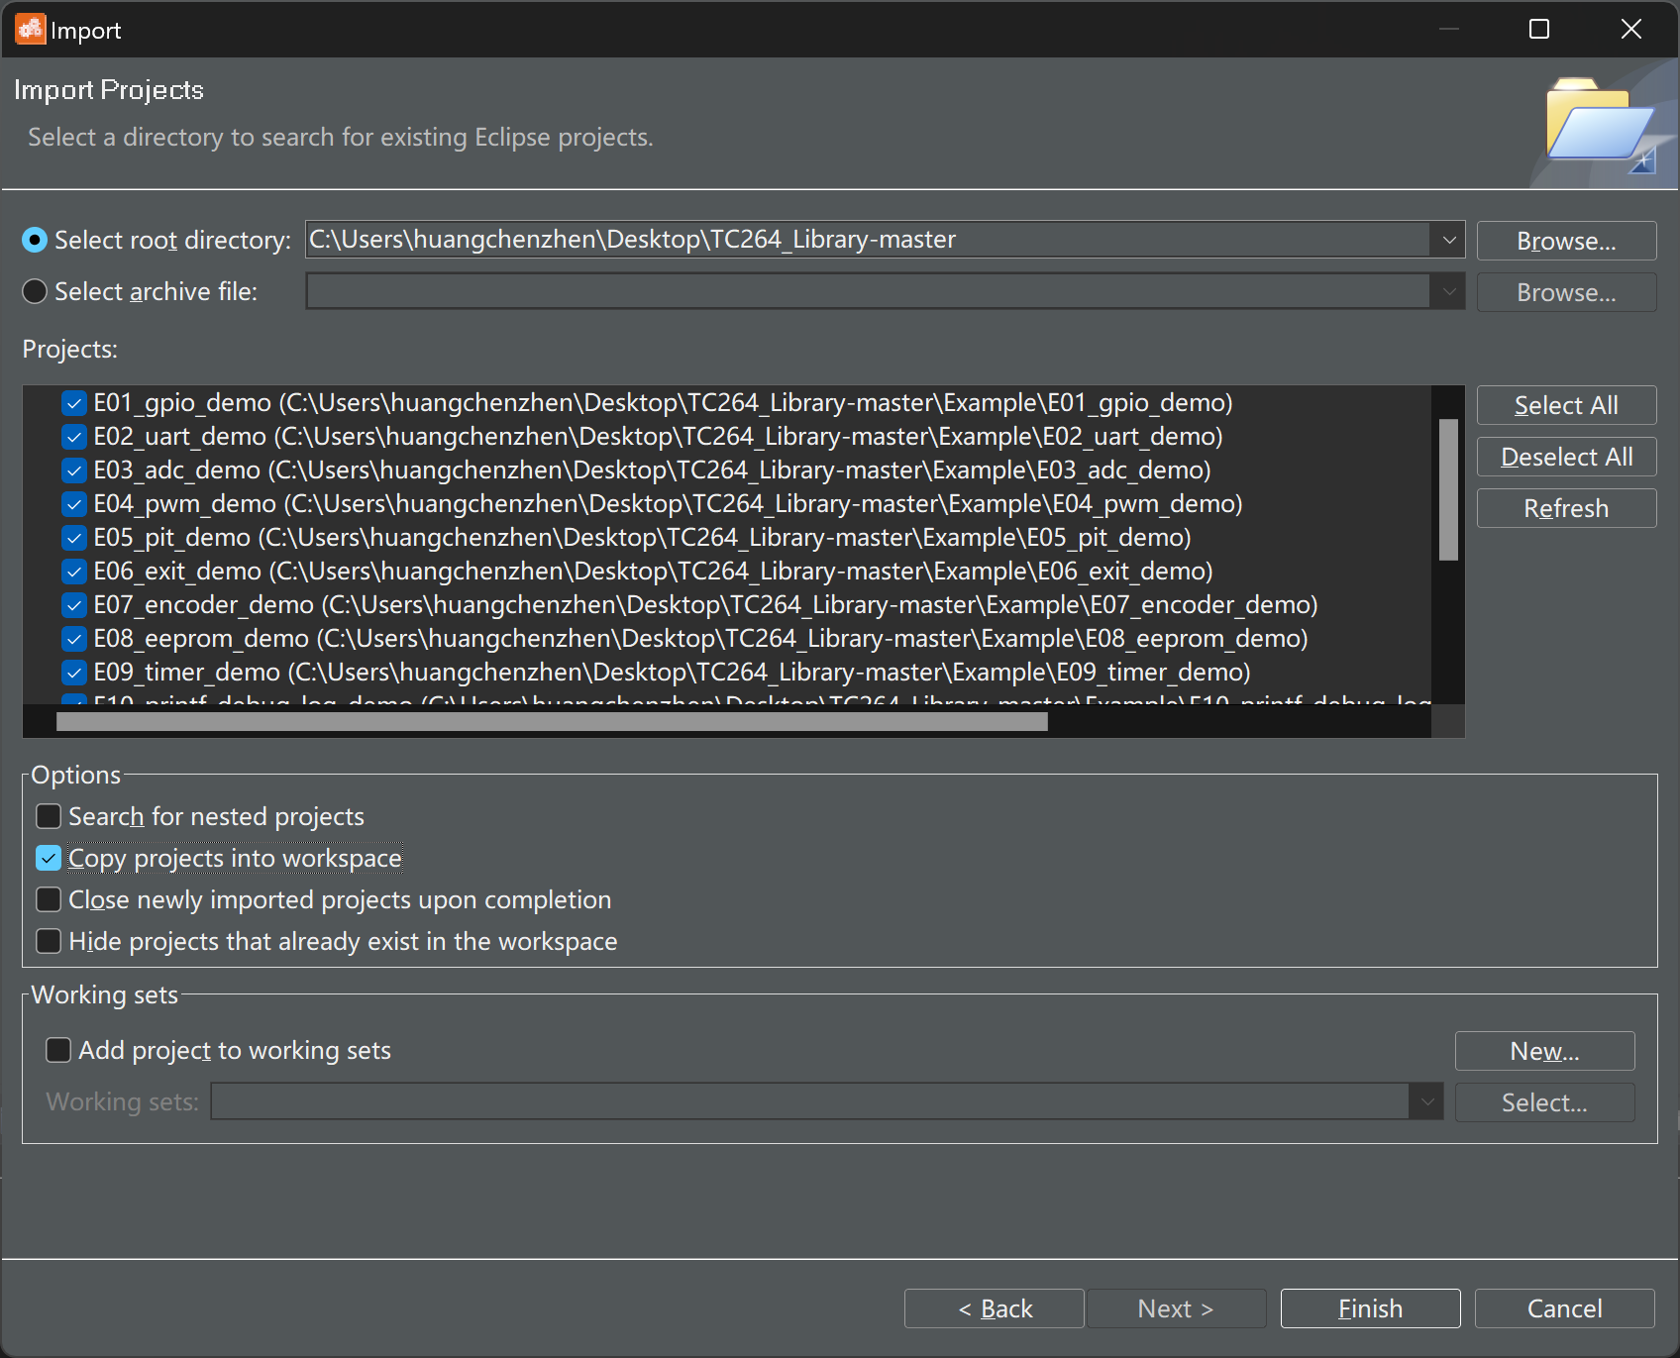The height and width of the screenshot is (1358, 1680).
Task: Select the E03_adc_demo project row text
Action: point(652,470)
